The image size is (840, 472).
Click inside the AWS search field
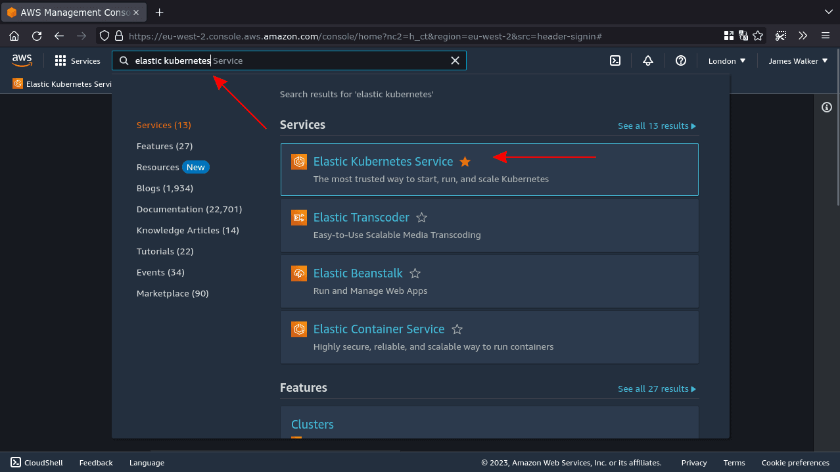click(289, 60)
